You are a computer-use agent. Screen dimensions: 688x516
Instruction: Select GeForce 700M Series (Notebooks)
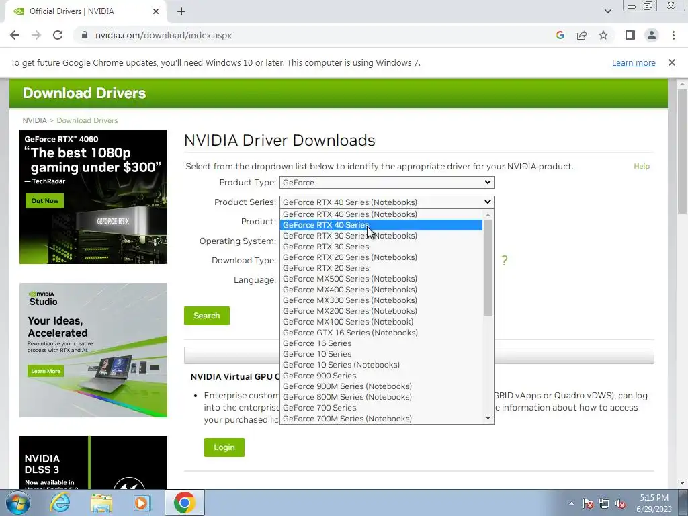[381, 418]
